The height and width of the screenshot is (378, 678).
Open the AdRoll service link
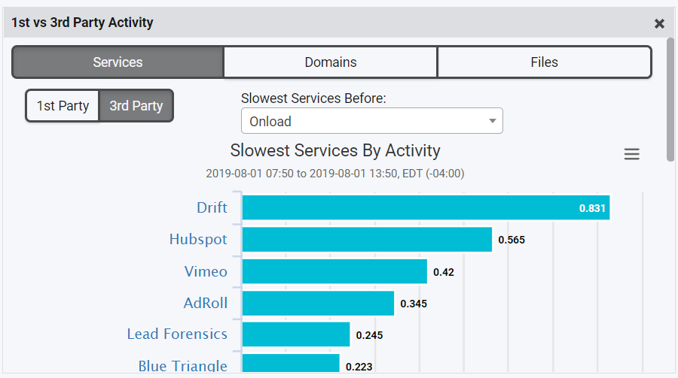[206, 303]
